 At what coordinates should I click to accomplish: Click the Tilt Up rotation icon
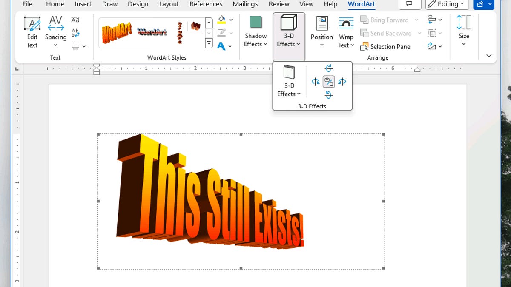coord(329,68)
